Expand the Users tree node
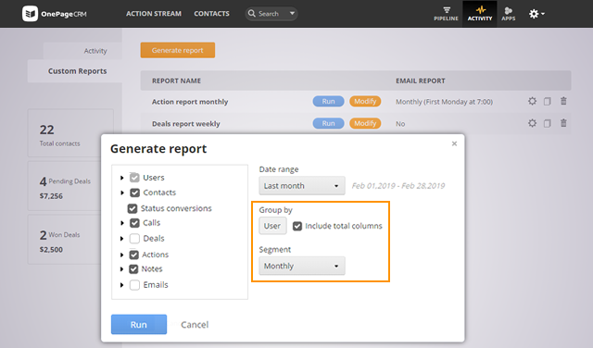Viewport: 593px width, 348px height. tap(121, 178)
